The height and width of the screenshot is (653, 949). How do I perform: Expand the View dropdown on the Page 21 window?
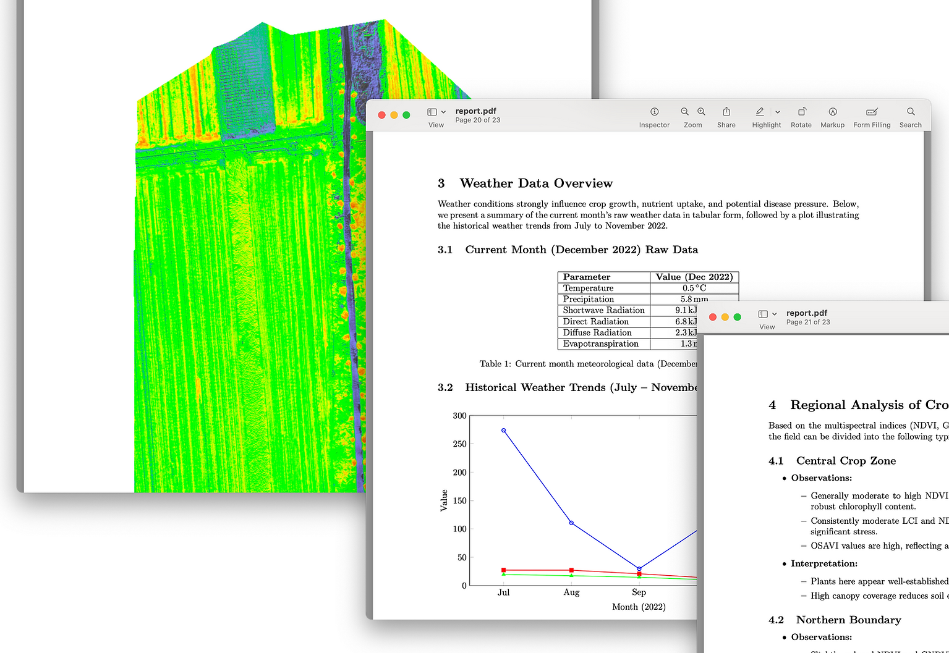tap(773, 313)
